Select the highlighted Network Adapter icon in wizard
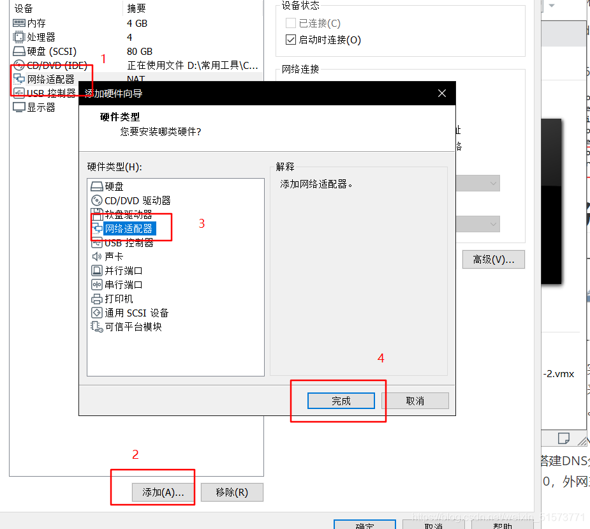This screenshot has height=529, width=590. pyautogui.click(x=97, y=228)
